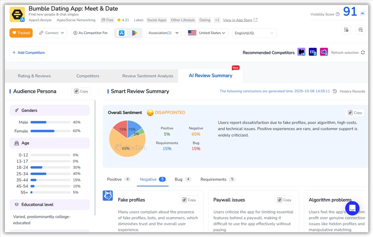Screen dimensions: 373x237
Task: Select the App Store platform icon
Action: point(121,33)
